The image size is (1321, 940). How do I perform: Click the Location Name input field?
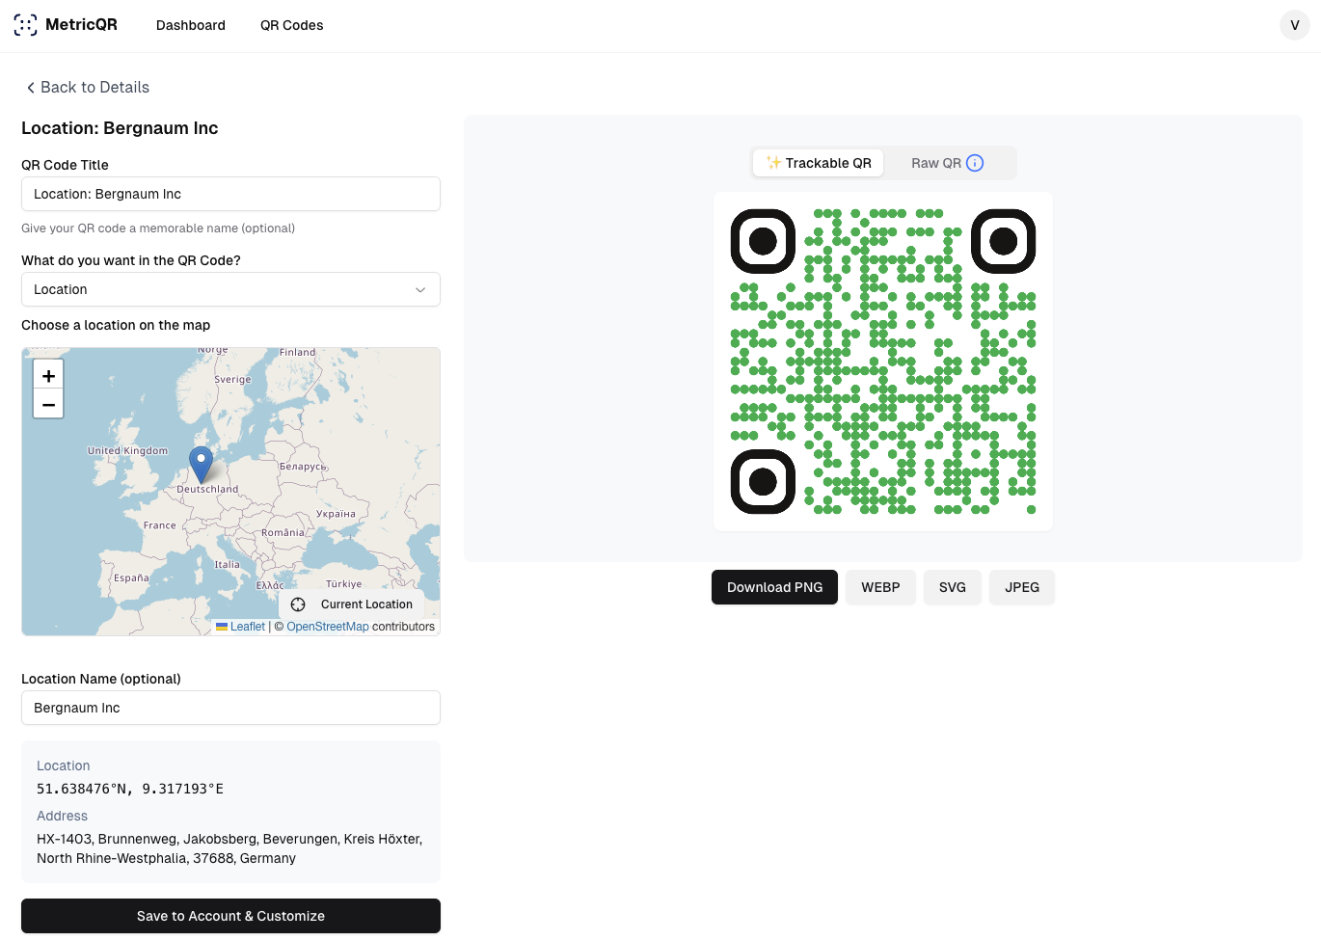coord(230,708)
